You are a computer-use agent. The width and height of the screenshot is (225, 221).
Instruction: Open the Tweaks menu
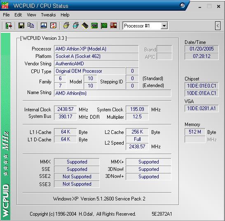(x=48, y=15)
